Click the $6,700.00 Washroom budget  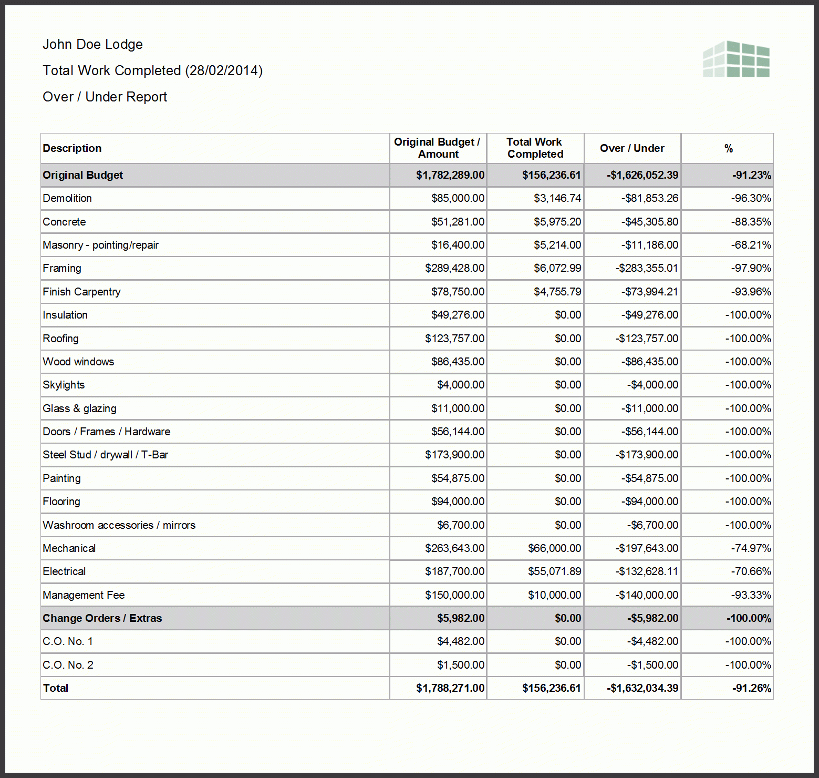click(461, 525)
